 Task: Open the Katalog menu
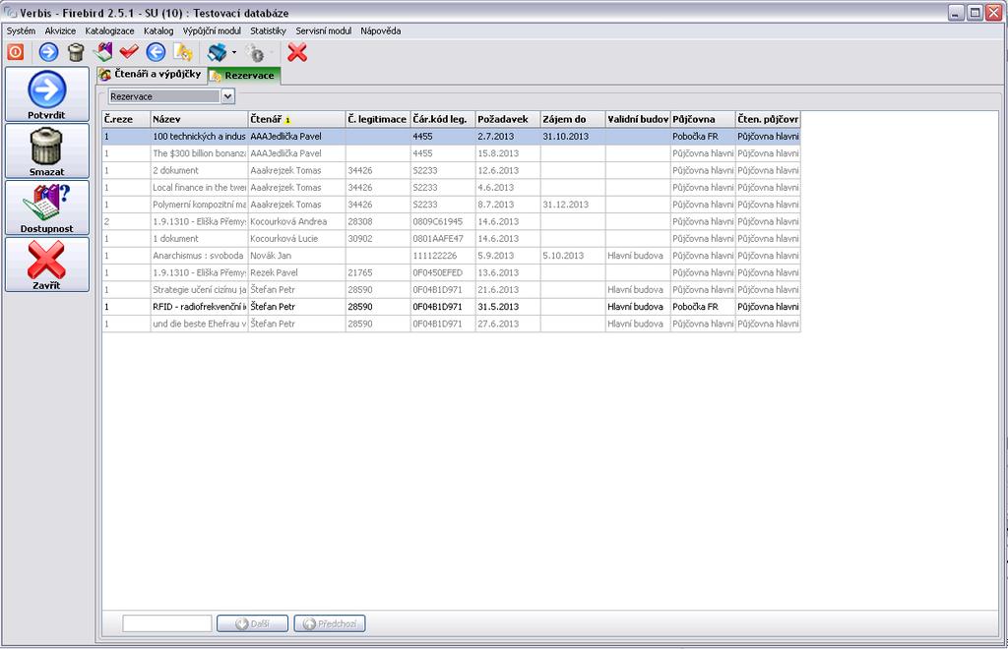(x=158, y=30)
